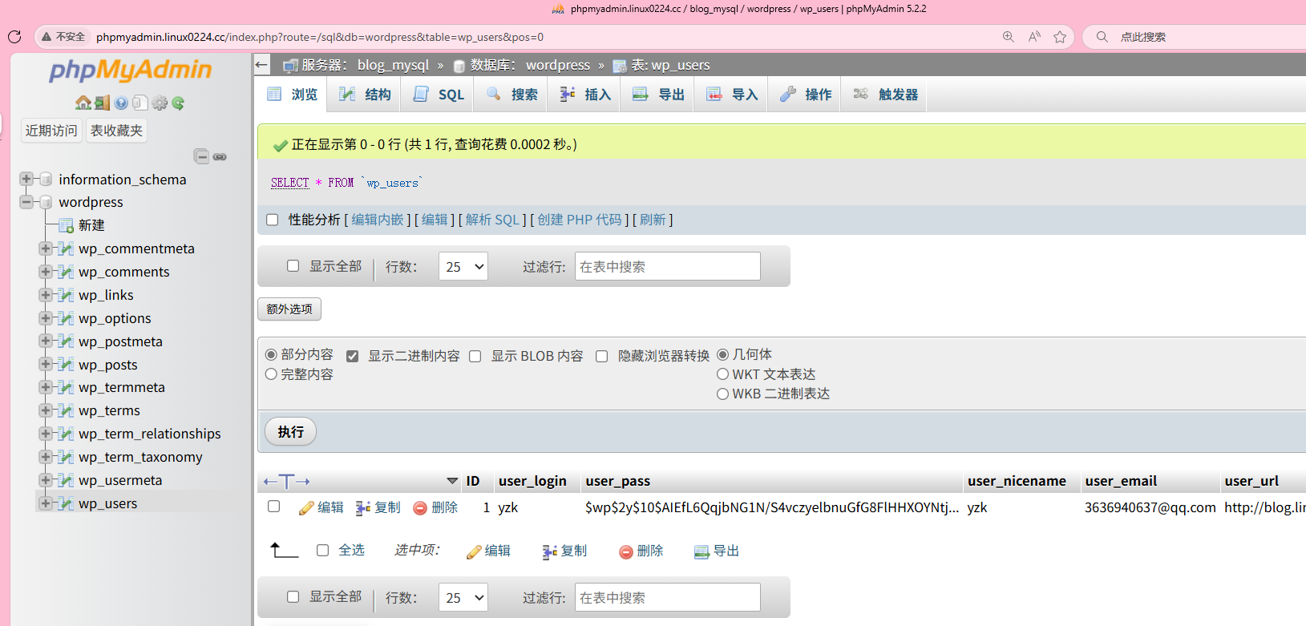The image size is (1306, 626).
Task: Check the bottom 显示全部 checkbox
Action: [293, 597]
